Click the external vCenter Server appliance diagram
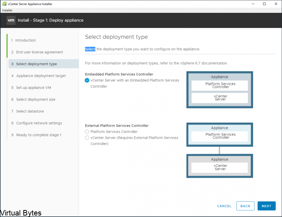Image resolution: width=282 pixels, height=217 pixels. pos(220,166)
